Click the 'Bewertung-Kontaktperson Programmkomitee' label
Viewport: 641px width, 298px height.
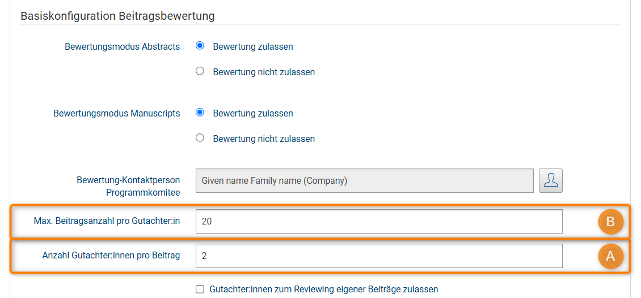tap(128, 186)
